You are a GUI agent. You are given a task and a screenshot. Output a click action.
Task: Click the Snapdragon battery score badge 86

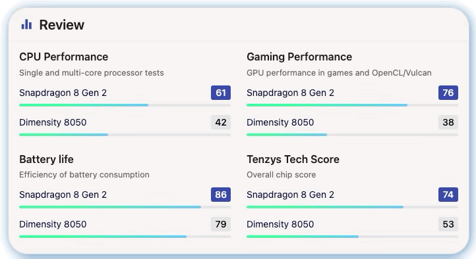[221, 195]
